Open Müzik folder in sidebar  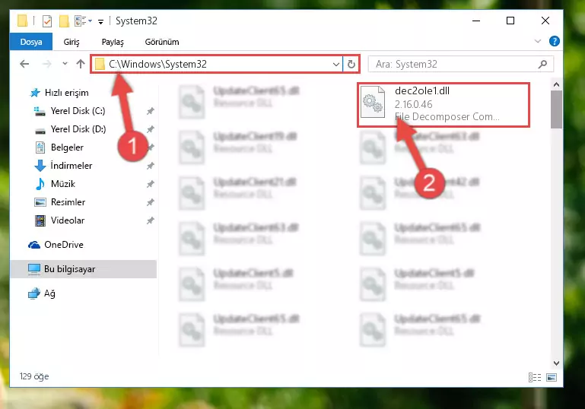coord(62,184)
